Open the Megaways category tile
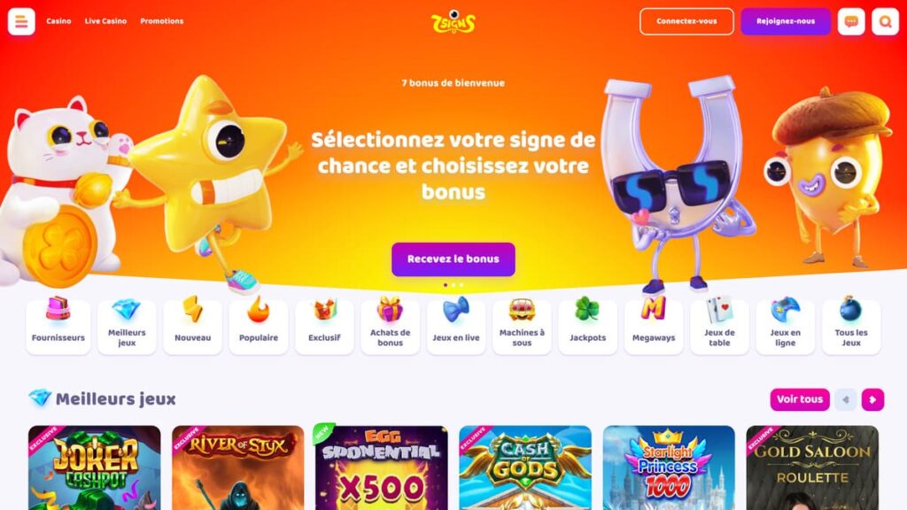 tap(654, 326)
